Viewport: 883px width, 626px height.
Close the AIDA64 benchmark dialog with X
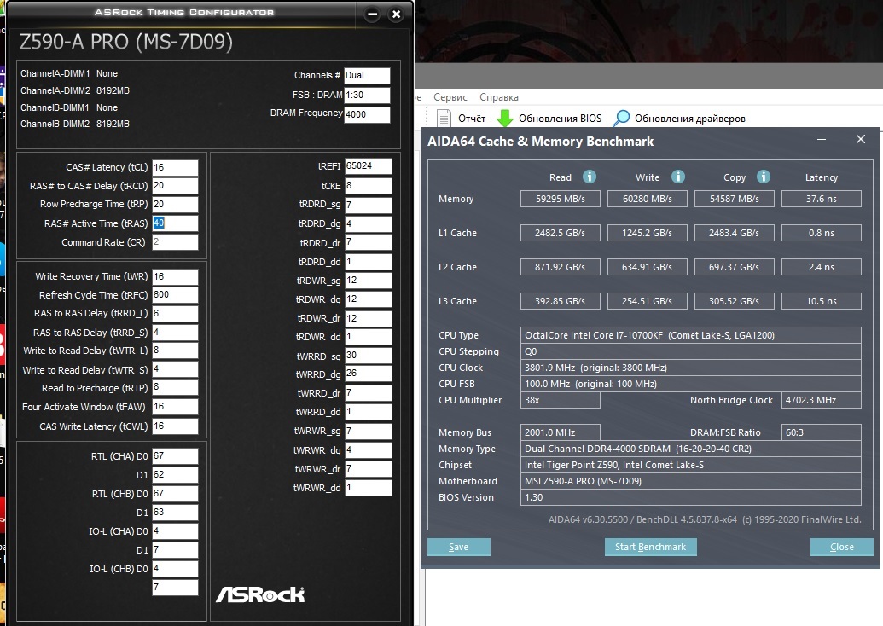pyautogui.click(x=861, y=139)
